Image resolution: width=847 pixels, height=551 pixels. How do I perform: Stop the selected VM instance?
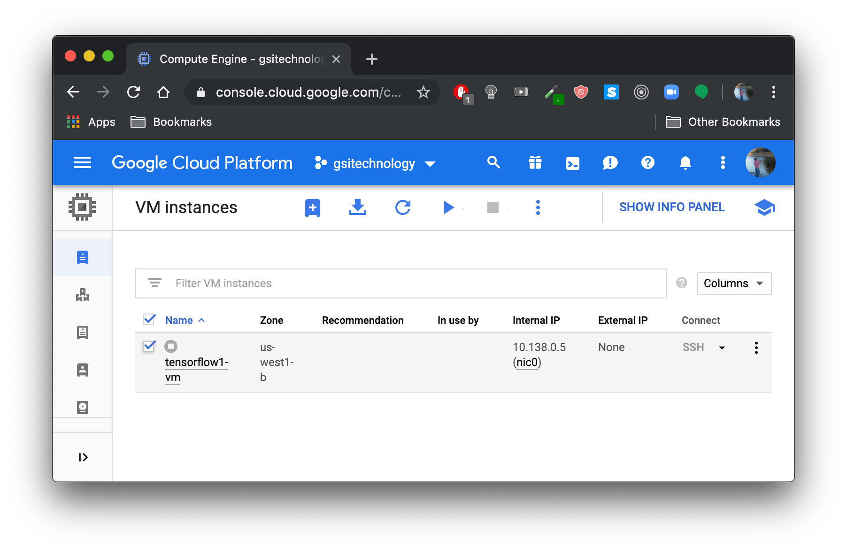click(493, 207)
